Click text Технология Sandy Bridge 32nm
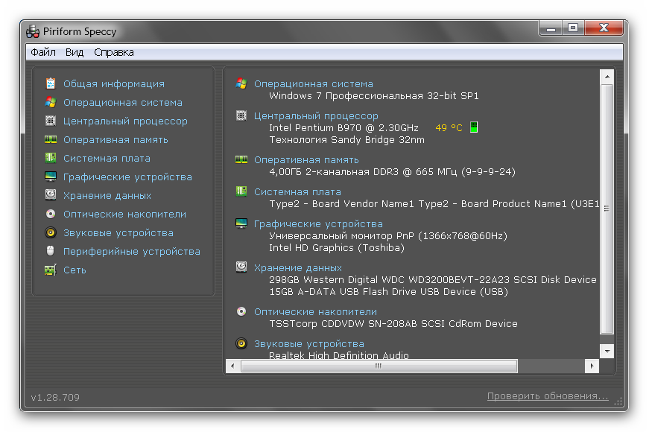The image size is (649, 432). [x=346, y=140]
